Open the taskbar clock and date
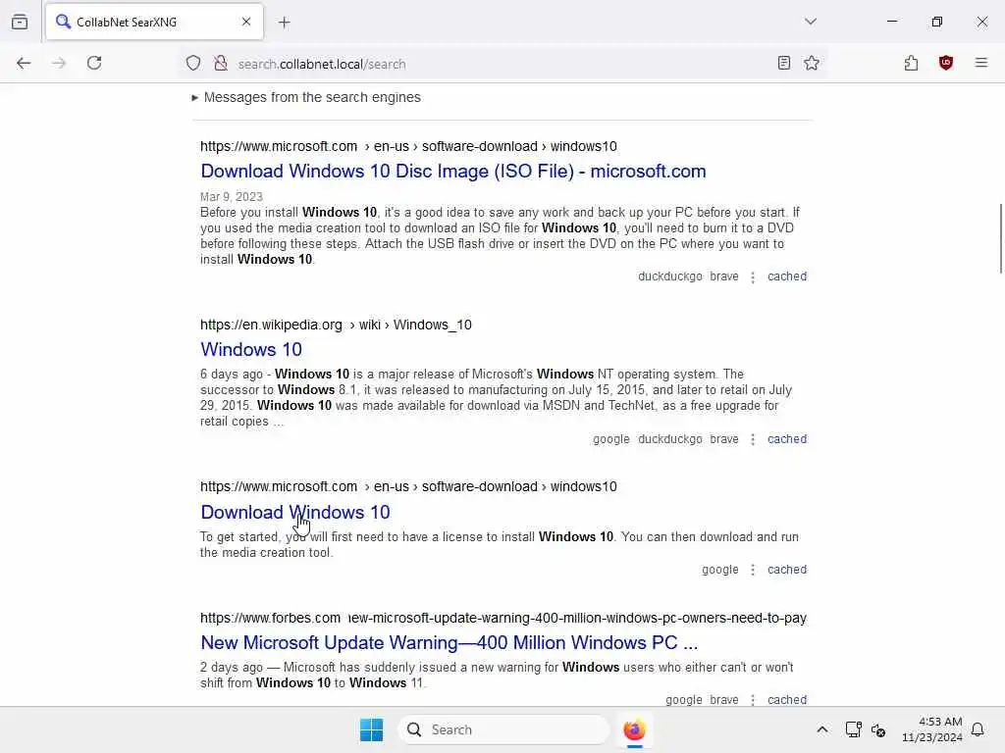Screen dimensions: 1005x753 [x=932, y=729]
